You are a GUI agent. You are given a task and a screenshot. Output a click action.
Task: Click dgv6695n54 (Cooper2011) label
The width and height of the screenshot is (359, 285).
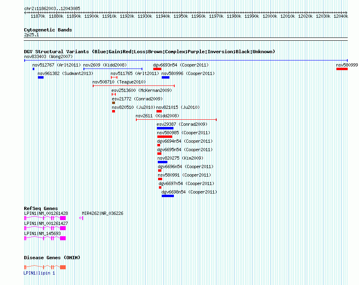(185, 150)
